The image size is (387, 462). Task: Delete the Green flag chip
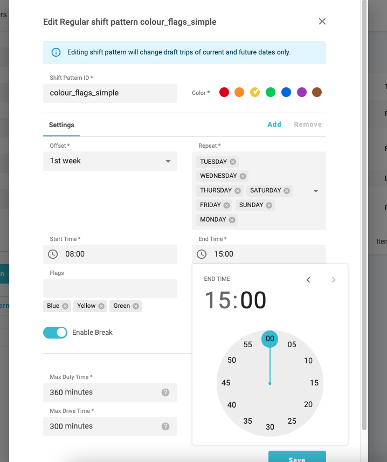click(x=136, y=306)
